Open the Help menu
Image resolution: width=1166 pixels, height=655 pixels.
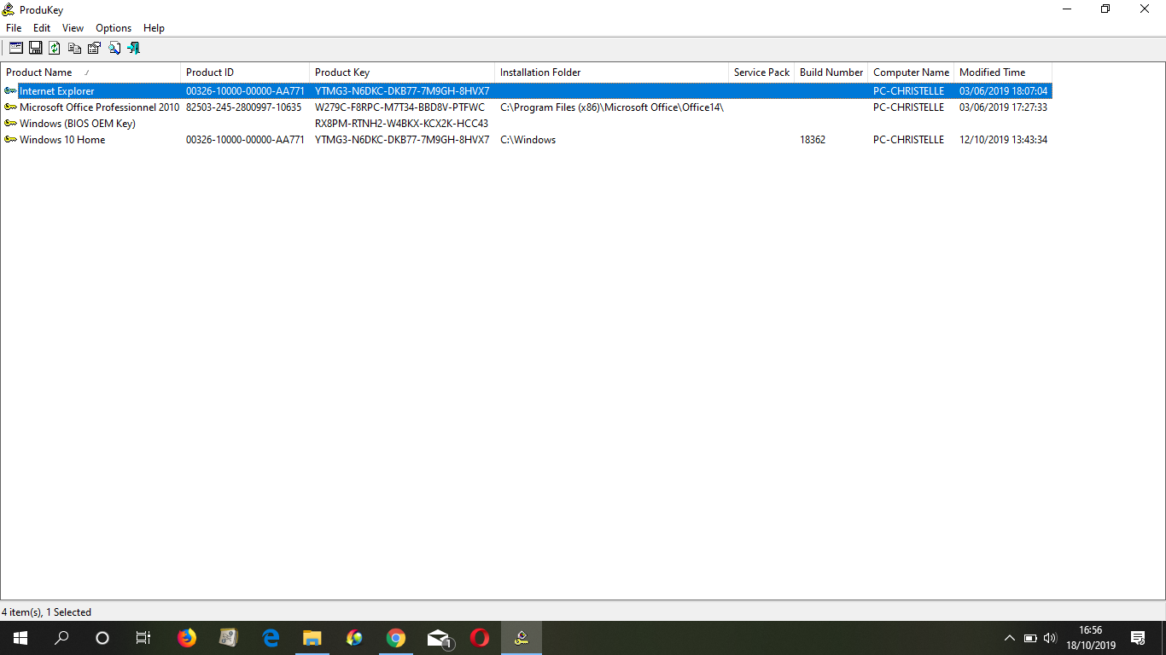coord(154,28)
